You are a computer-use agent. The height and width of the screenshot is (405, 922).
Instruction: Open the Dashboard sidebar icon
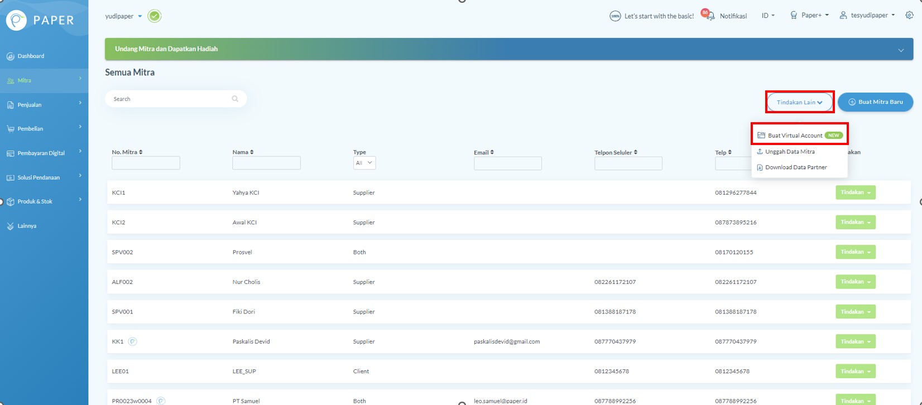click(x=10, y=56)
